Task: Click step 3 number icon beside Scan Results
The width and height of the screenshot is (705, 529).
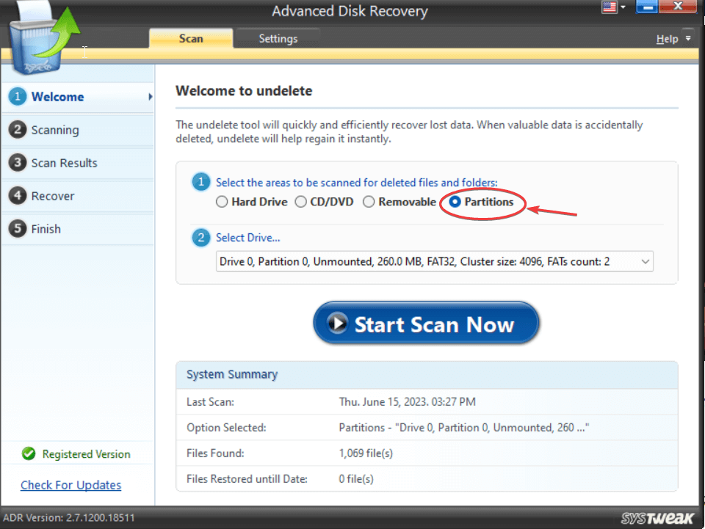Action: (x=18, y=163)
